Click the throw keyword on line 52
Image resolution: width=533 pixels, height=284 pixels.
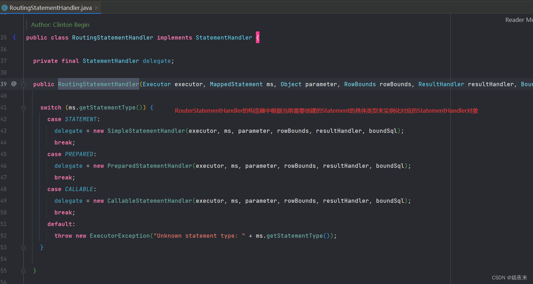point(63,236)
